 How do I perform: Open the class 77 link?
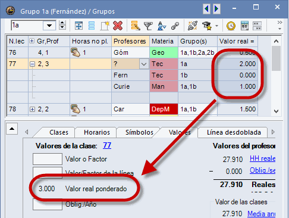click(107, 145)
